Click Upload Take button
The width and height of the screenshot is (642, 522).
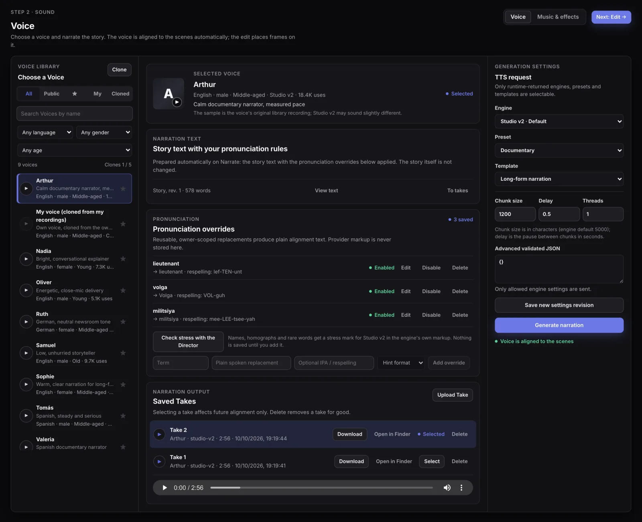453,395
